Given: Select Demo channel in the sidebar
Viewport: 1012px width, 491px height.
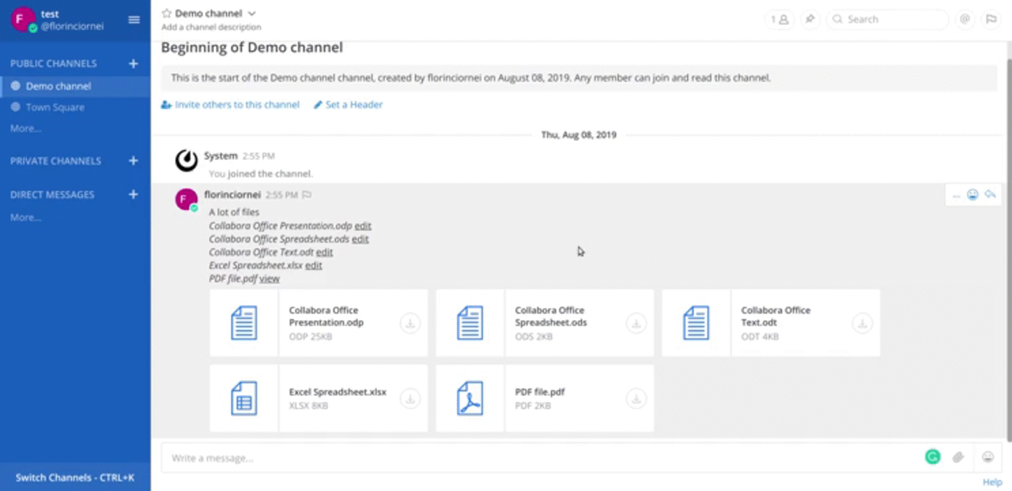Looking at the screenshot, I should click(x=58, y=86).
